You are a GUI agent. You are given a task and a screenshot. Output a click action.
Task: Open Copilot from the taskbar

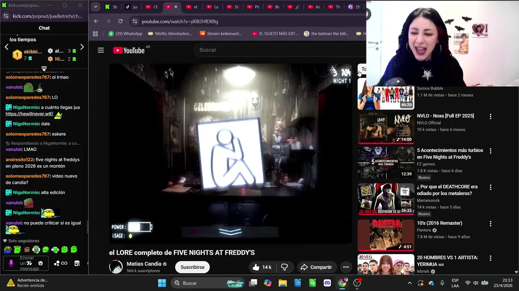point(268,283)
